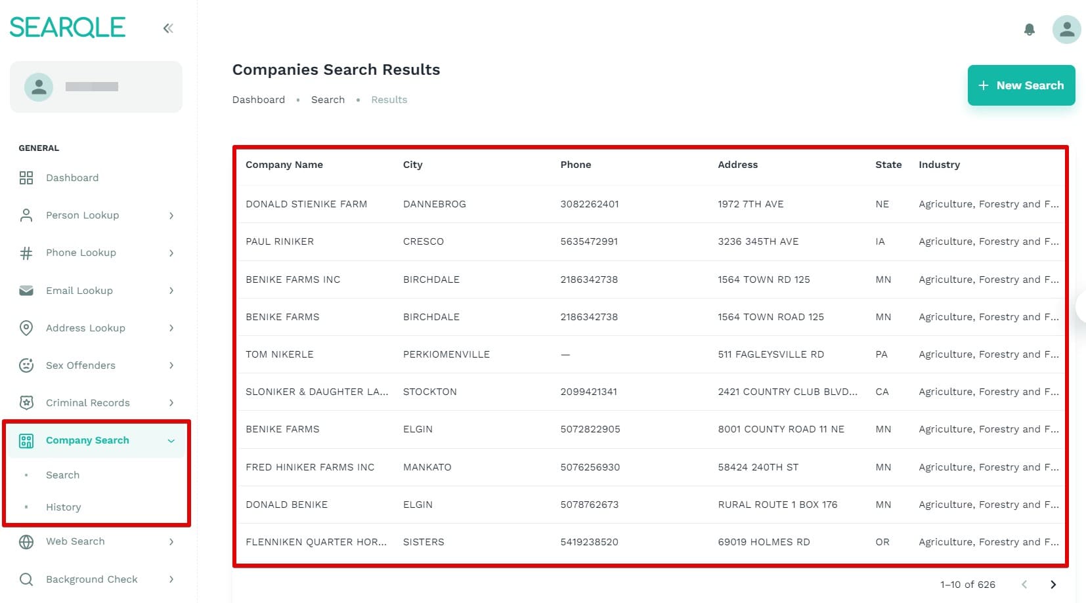
Task: Click the Web Search globe icon
Action: tap(26, 541)
